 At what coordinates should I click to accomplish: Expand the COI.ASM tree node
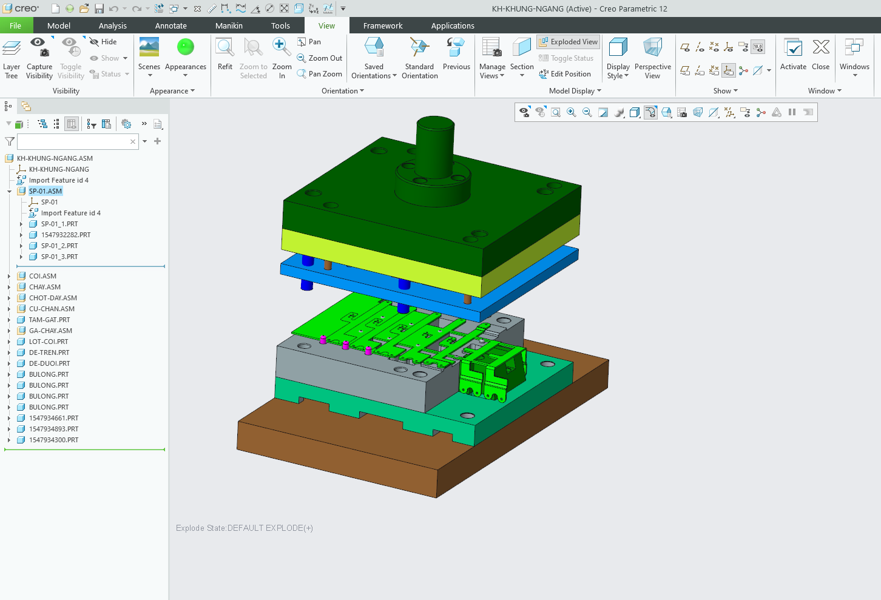coord(9,276)
